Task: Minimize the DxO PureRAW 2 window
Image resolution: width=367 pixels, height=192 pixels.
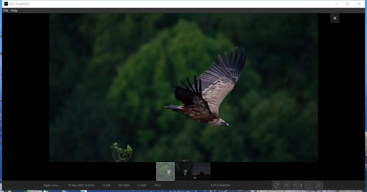Action: (x=336, y=4)
